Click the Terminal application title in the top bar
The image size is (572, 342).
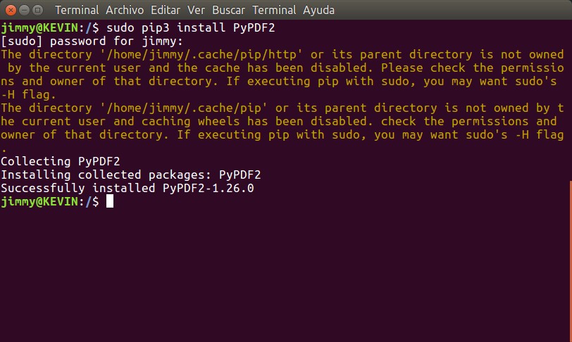(x=77, y=11)
